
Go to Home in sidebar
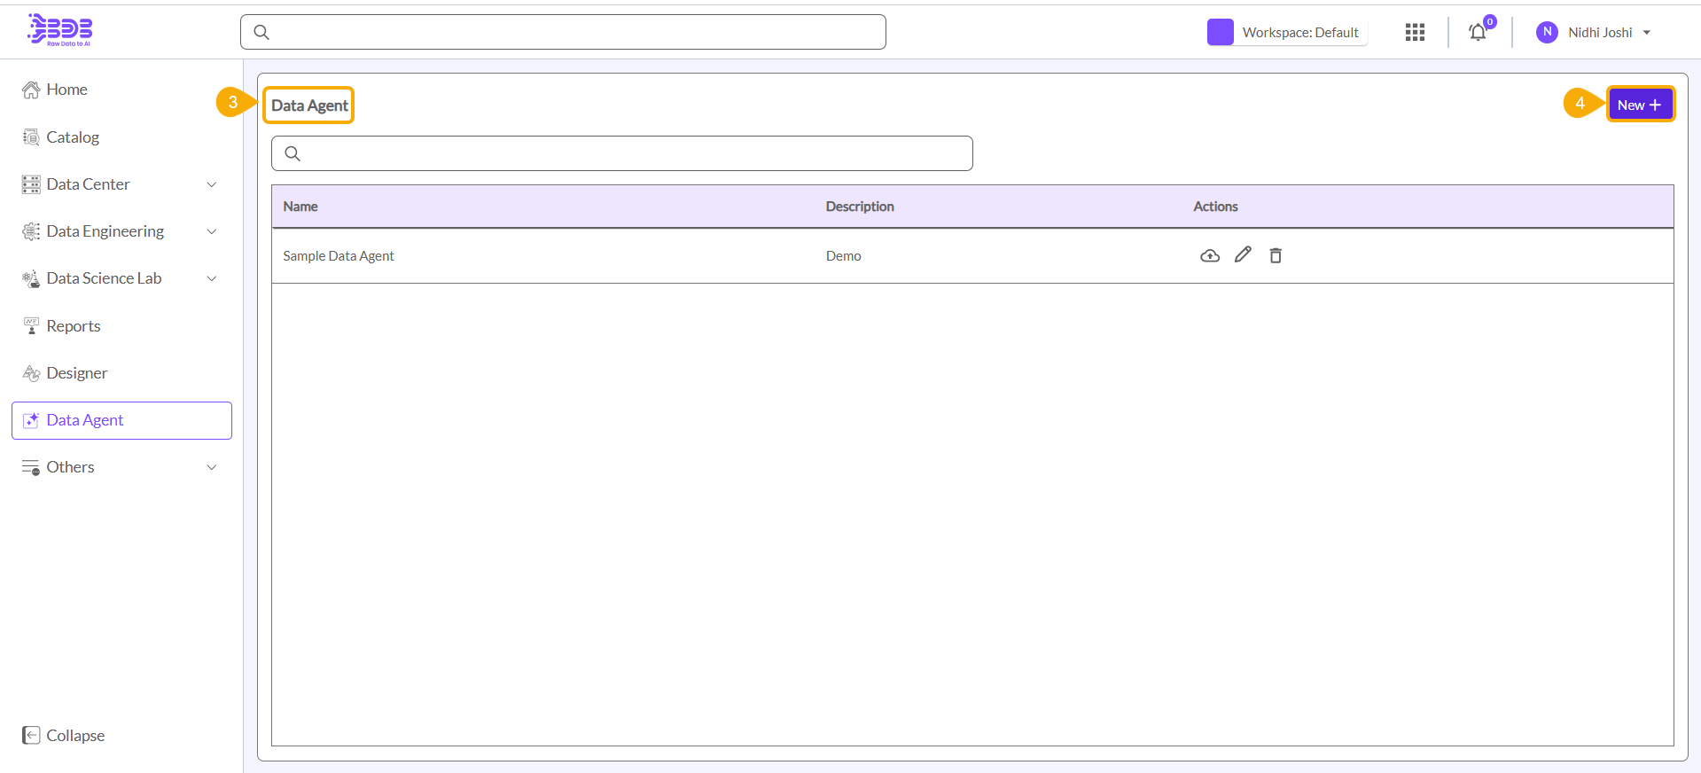pyautogui.click(x=66, y=90)
